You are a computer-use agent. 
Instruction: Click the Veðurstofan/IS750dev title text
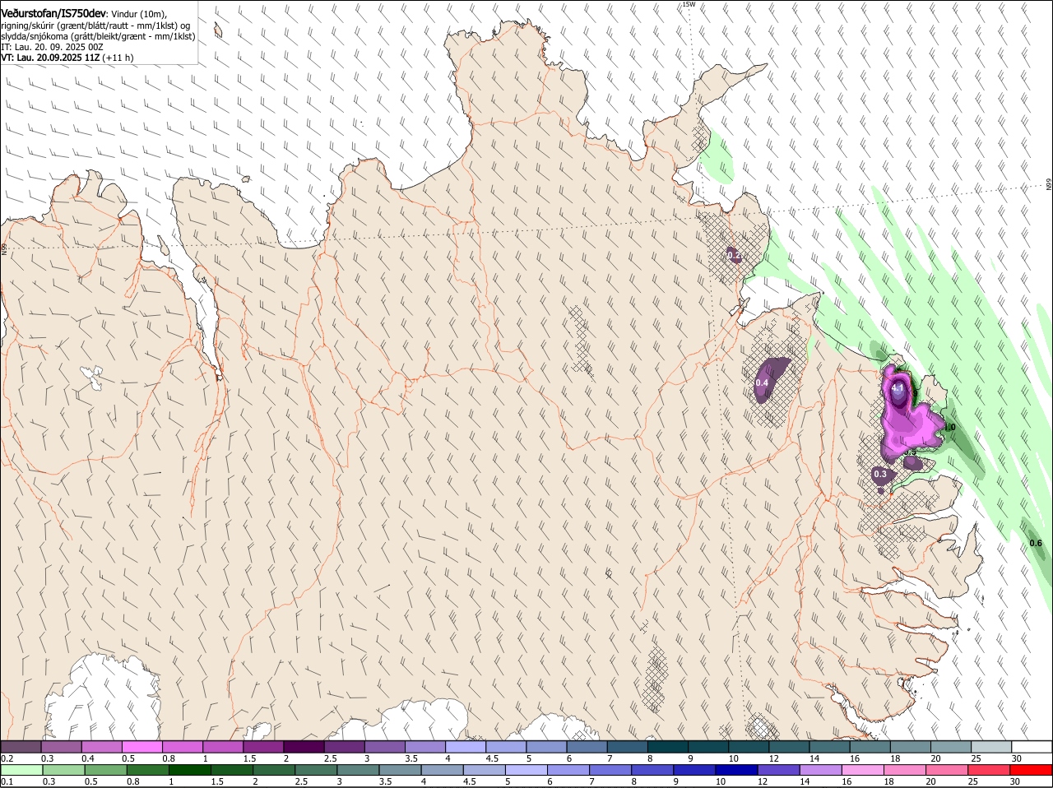point(53,14)
